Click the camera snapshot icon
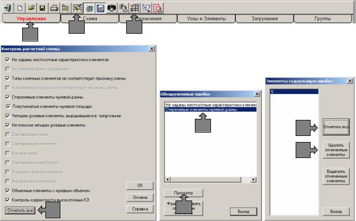356x221 pixels. point(111,8)
